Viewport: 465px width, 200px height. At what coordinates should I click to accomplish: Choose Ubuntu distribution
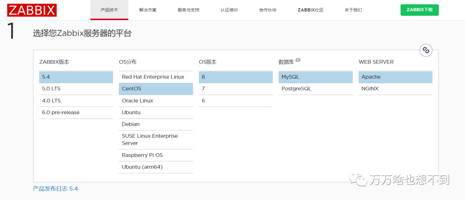tap(156, 112)
